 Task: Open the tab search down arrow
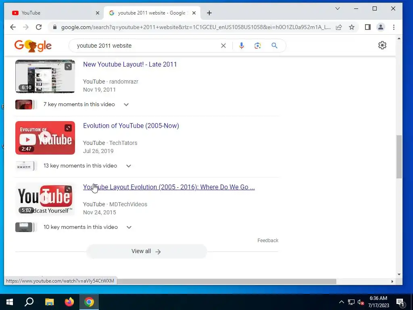(338, 9)
